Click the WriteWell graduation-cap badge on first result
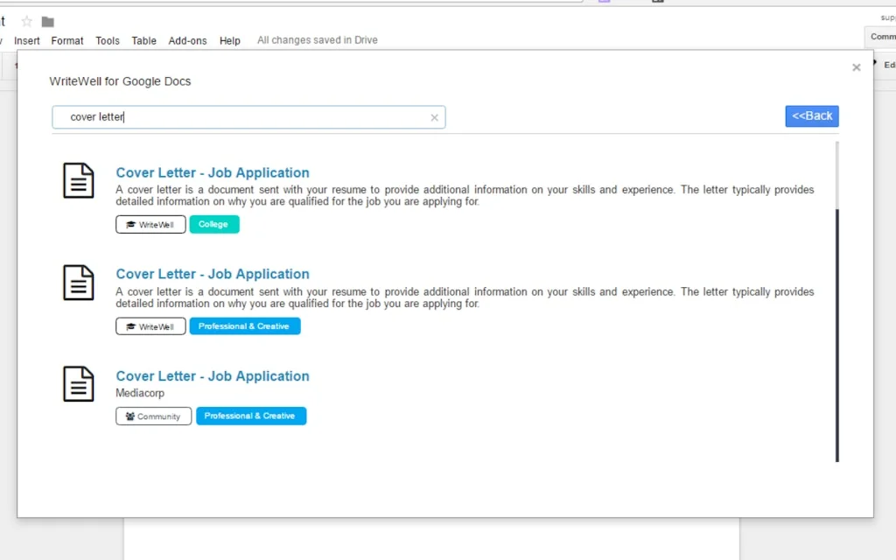 click(150, 224)
